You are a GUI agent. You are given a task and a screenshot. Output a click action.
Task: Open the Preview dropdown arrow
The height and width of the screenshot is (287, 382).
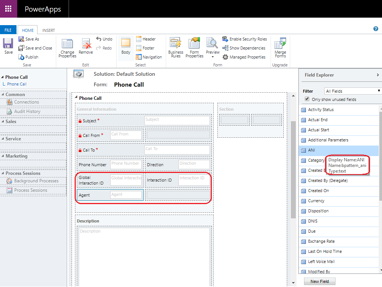tap(213, 57)
